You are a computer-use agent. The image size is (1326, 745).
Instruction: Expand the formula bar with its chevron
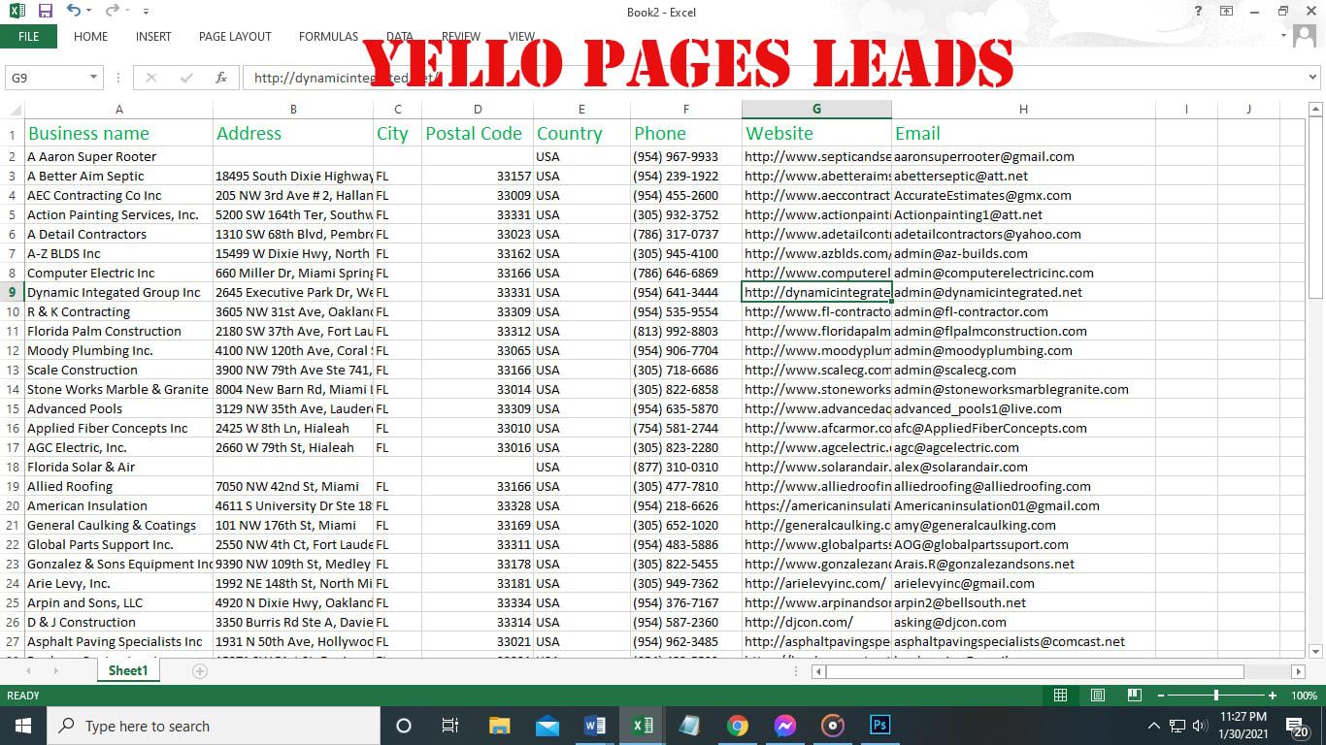1312,78
